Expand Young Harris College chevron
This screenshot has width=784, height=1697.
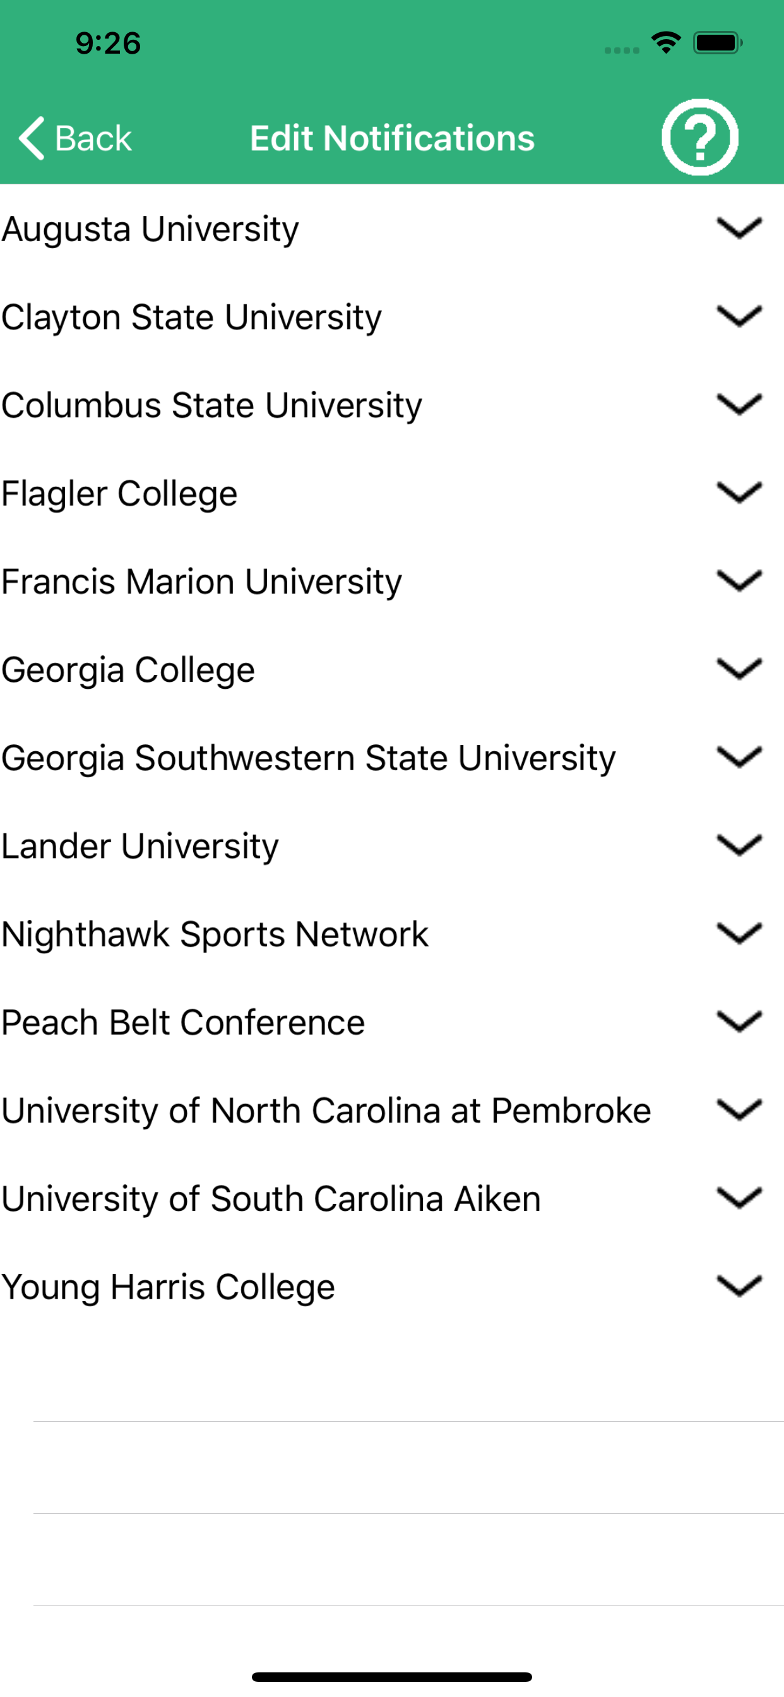[739, 1286]
